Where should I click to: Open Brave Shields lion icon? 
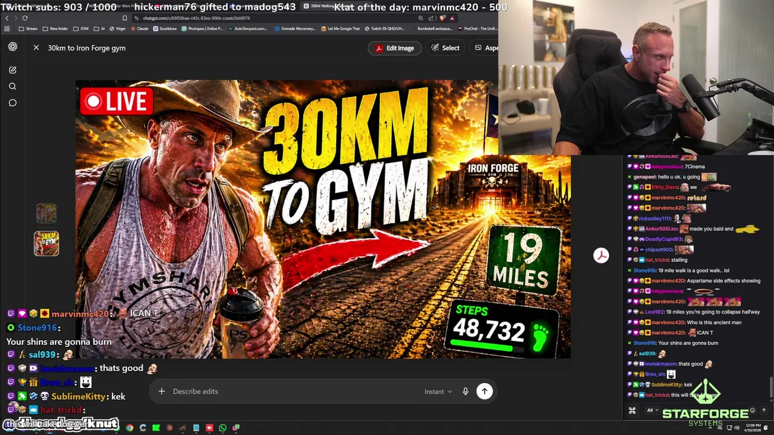(x=443, y=18)
